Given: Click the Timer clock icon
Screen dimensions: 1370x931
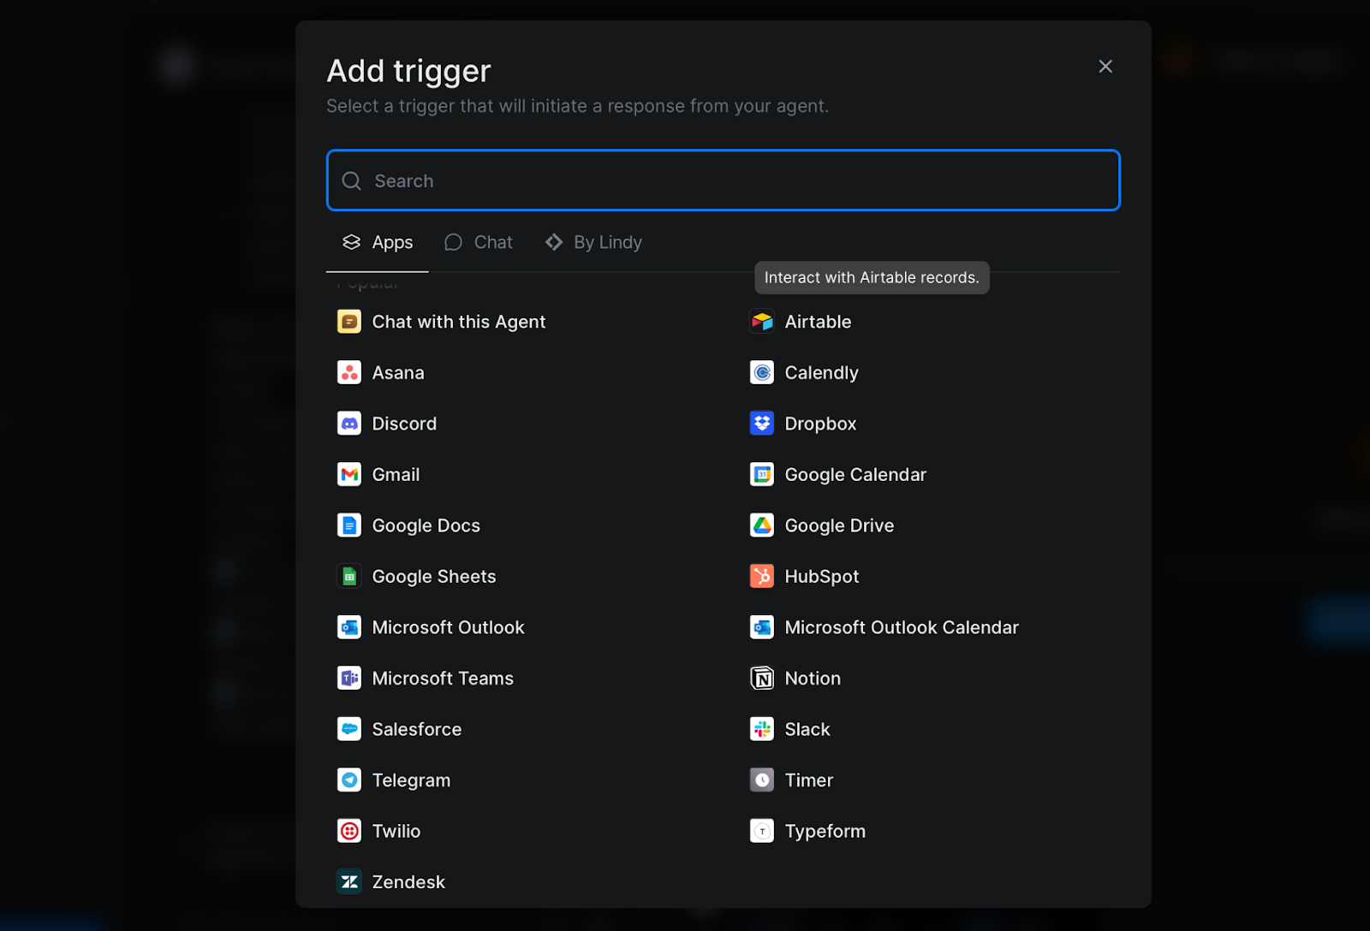Looking at the screenshot, I should [x=761, y=780].
